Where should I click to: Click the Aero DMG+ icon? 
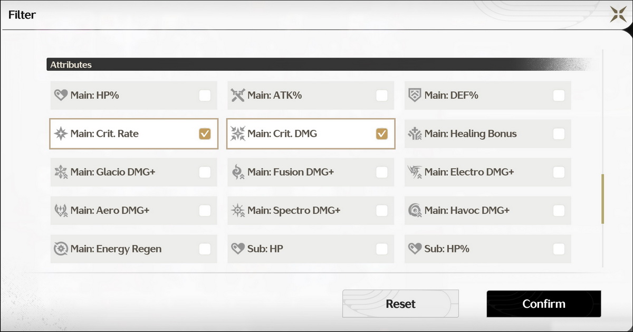click(x=61, y=211)
